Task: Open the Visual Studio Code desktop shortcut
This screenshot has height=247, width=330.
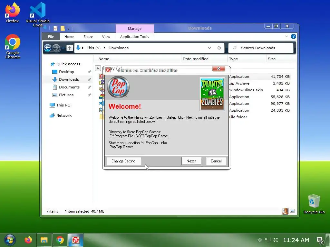Action: pos(38,15)
